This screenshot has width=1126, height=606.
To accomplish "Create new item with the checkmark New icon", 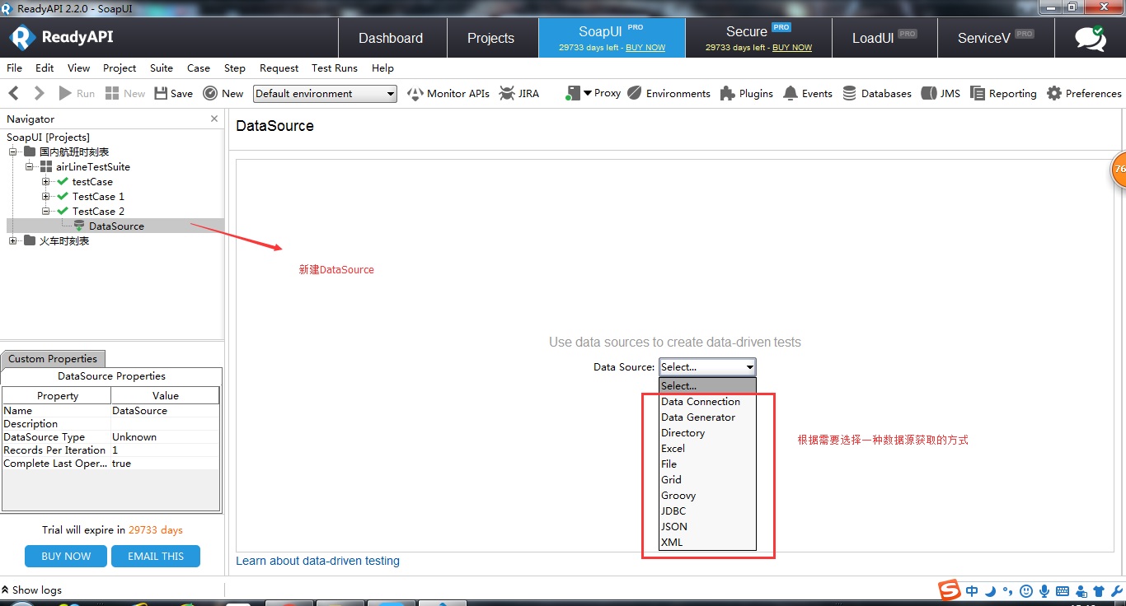I will pyautogui.click(x=210, y=93).
